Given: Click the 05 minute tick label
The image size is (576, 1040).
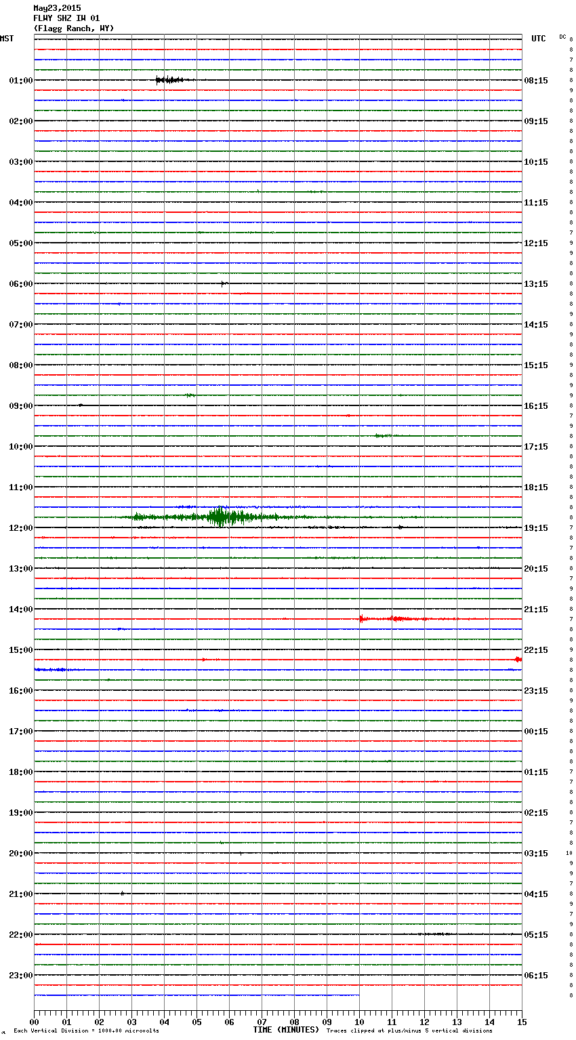Looking at the screenshot, I should [197, 1022].
